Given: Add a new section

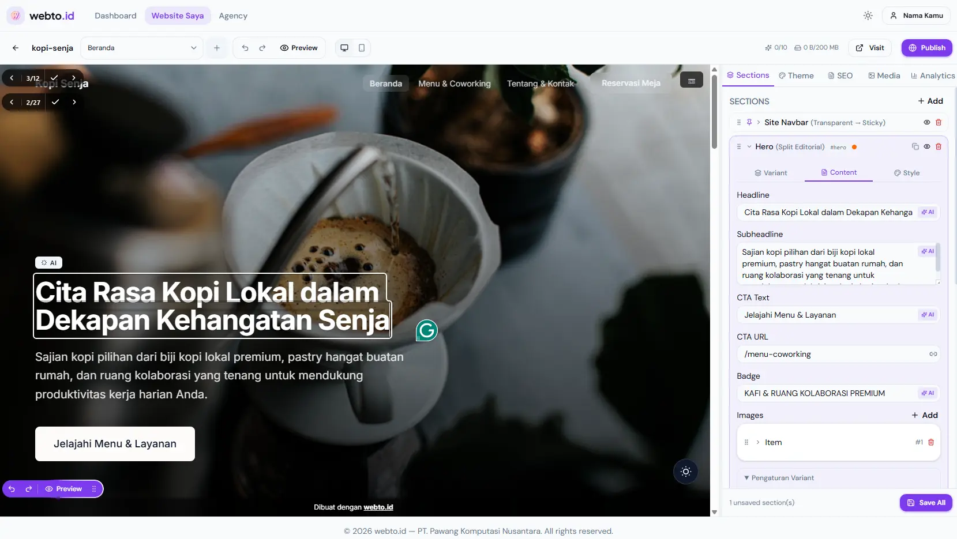Looking at the screenshot, I should pos(930,101).
